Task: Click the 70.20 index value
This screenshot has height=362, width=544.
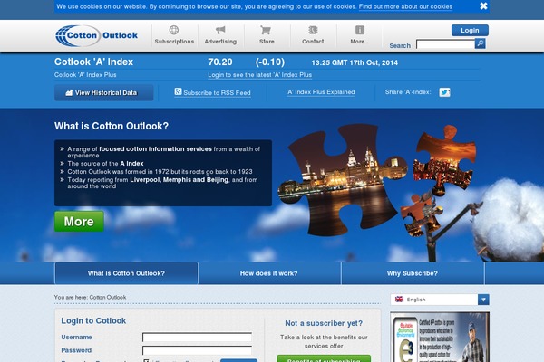Action: (x=220, y=62)
